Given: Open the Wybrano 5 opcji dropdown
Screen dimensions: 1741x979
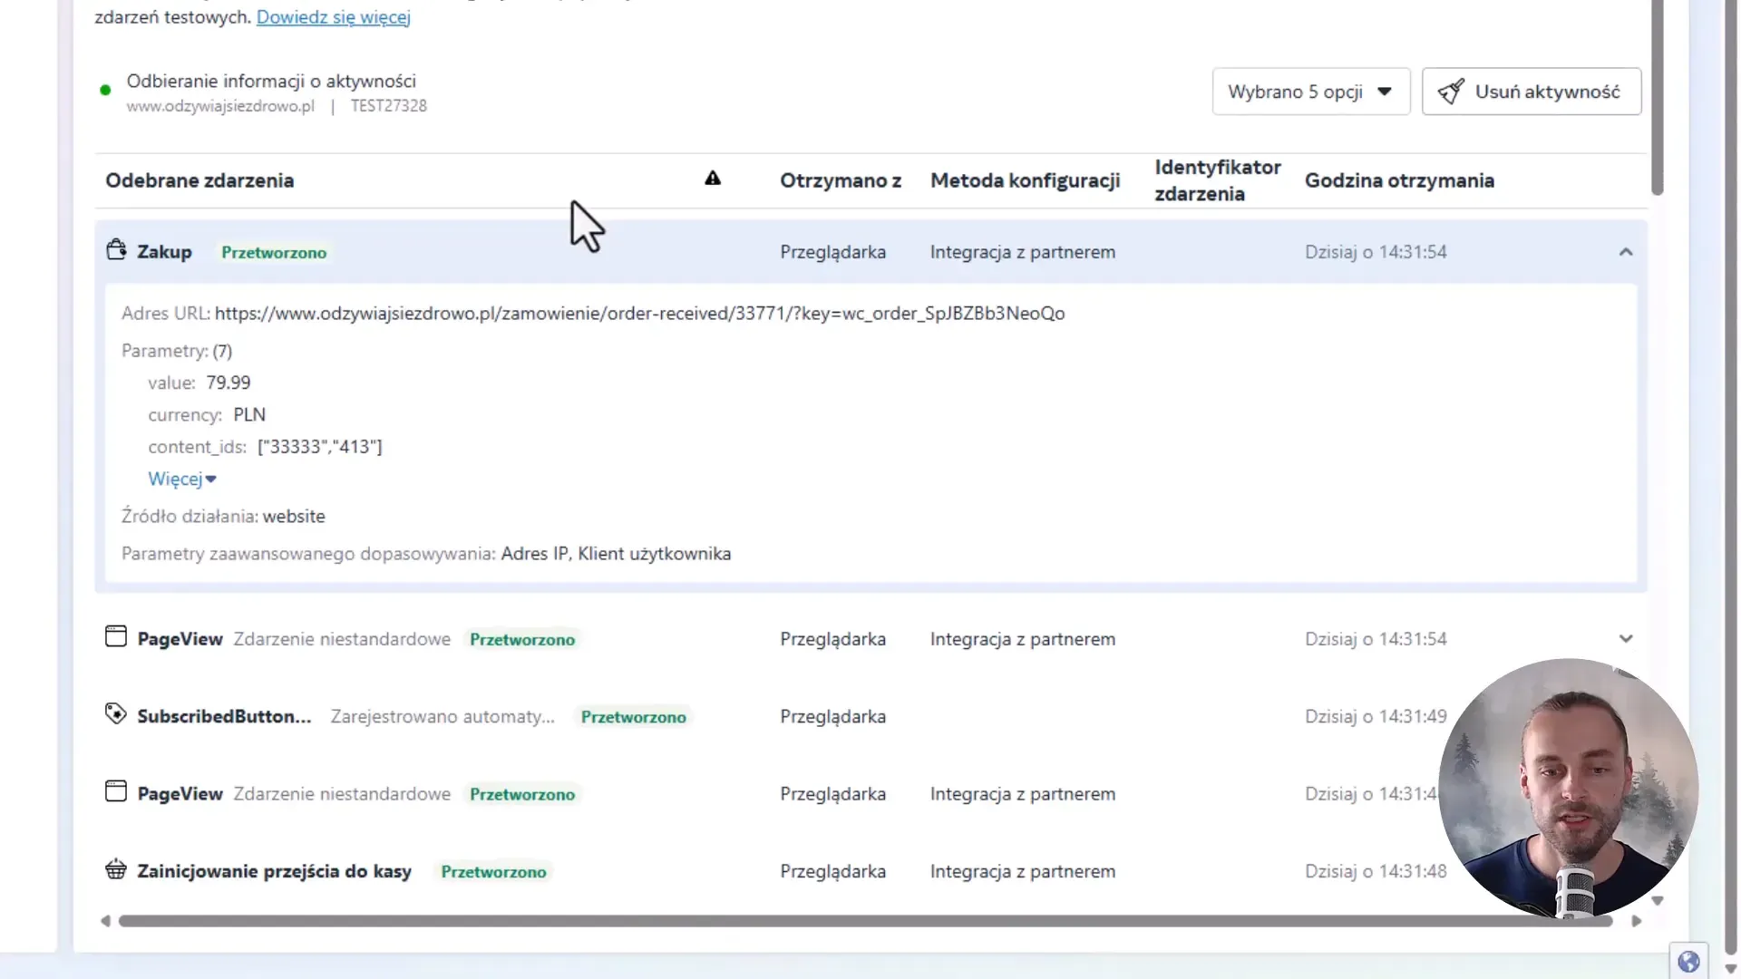Looking at the screenshot, I should coord(1311,92).
